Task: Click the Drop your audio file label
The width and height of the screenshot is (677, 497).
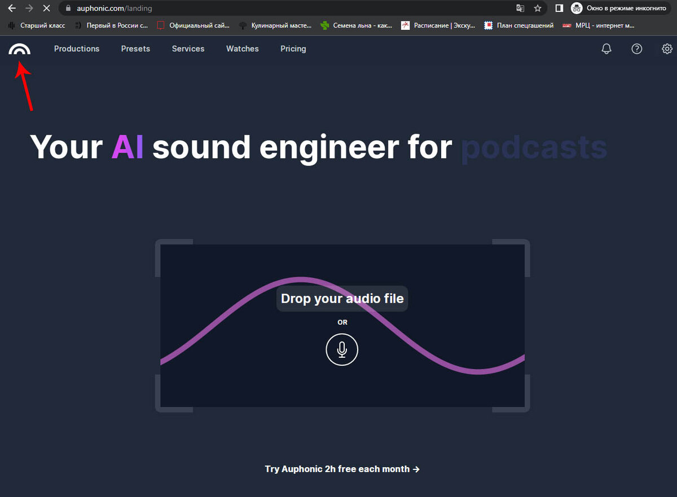Action: tap(342, 298)
